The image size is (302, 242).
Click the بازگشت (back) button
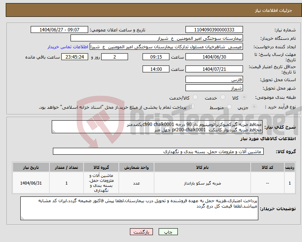141,232
